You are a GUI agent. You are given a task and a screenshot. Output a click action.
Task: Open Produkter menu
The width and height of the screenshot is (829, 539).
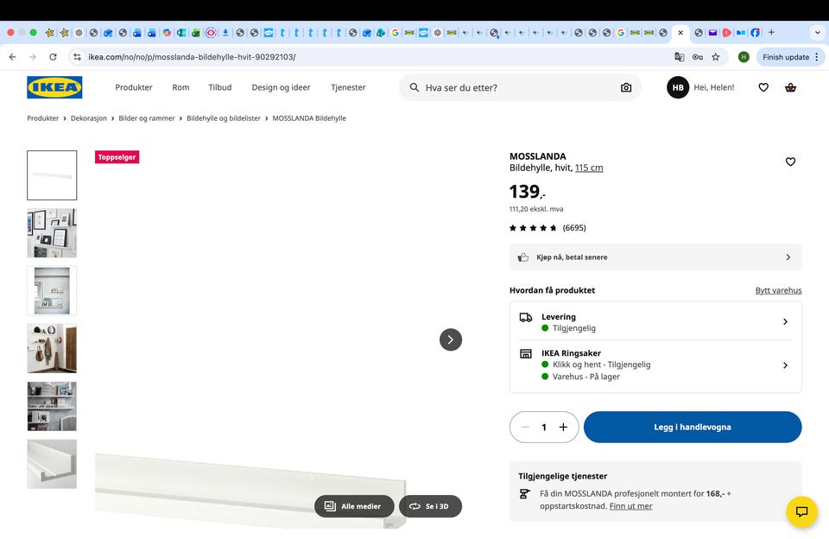pos(134,88)
